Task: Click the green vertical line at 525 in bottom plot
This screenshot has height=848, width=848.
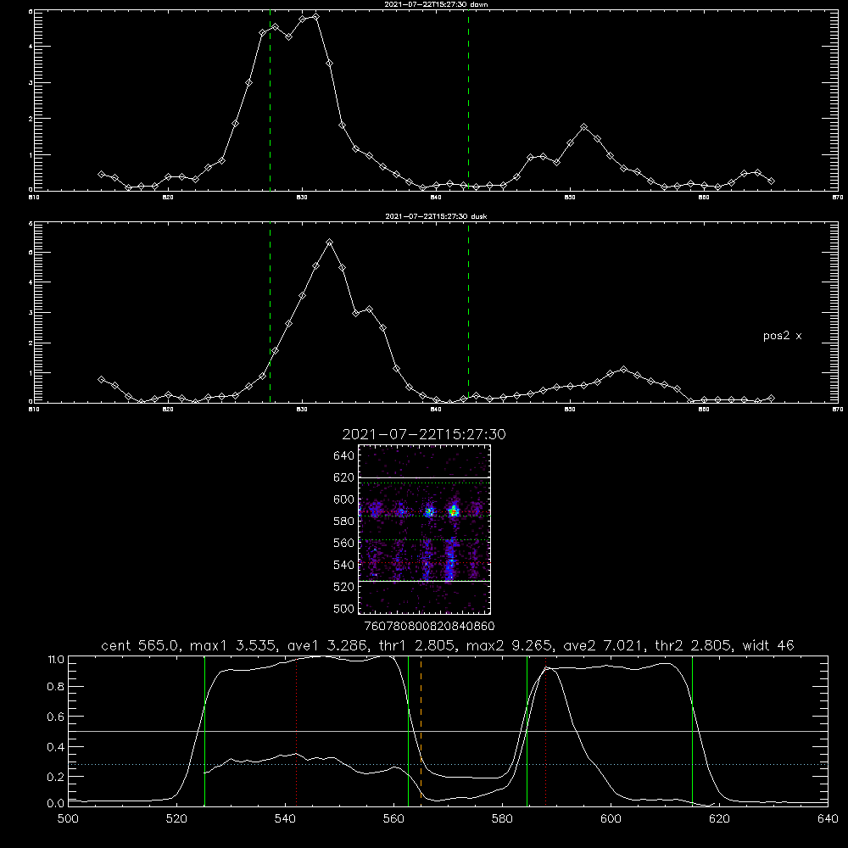Action: [204, 730]
